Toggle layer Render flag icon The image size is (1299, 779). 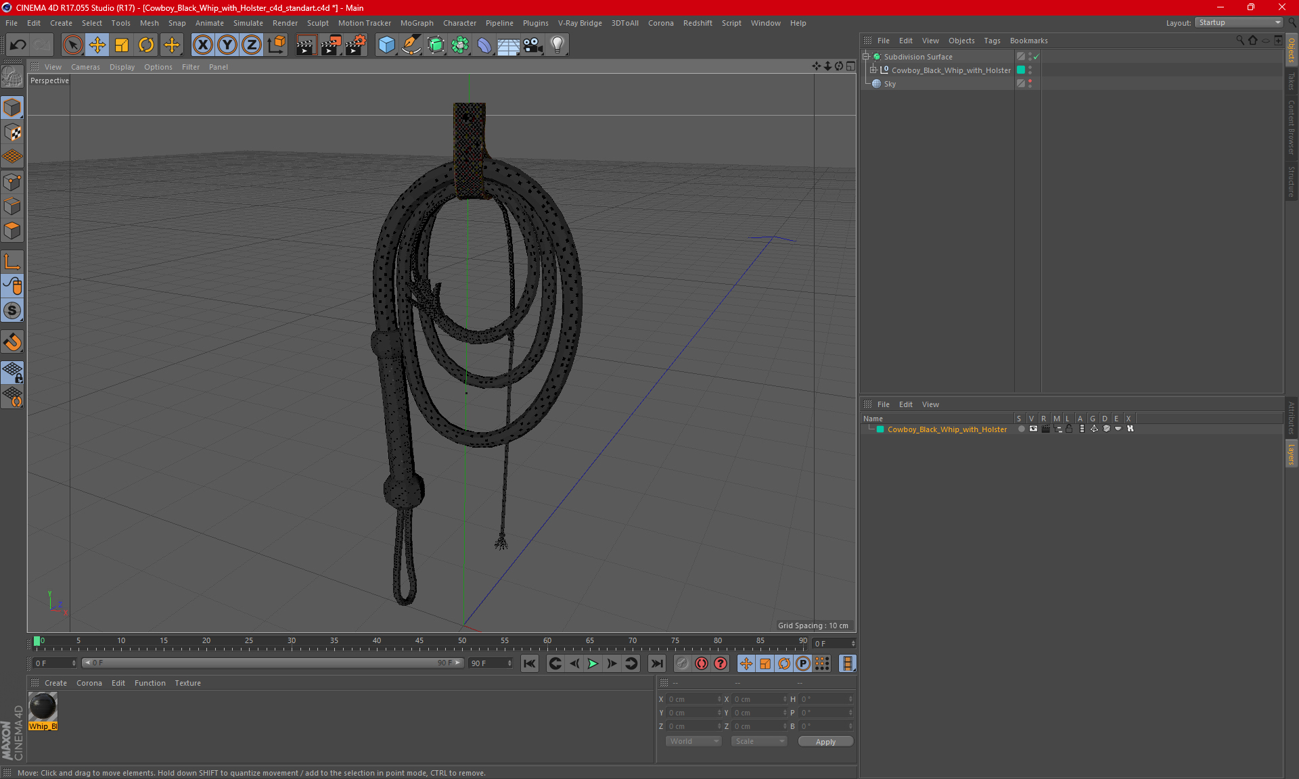pyautogui.click(x=1045, y=429)
